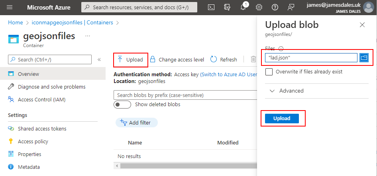The width and height of the screenshot is (377, 176).
Task: Open the ellipsis menu beside geojsonfiles
Action: pyautogui.click(x=88, y=36)
